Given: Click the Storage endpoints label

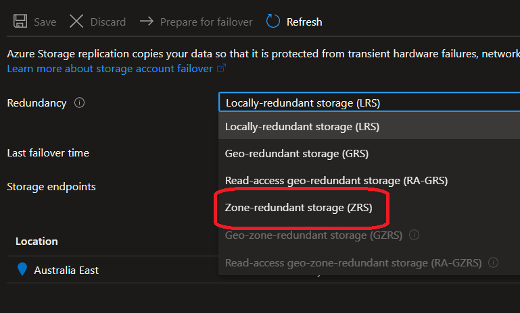Looking at the screenshot, I should [x=51, y=186].
